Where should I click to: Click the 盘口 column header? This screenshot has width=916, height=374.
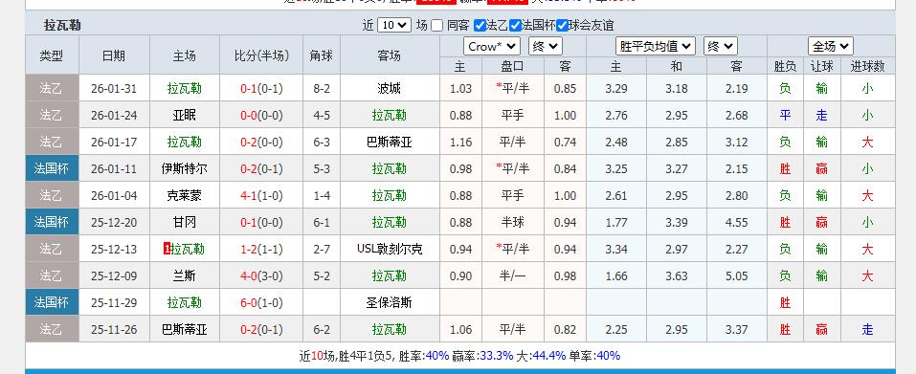tap(512, 67)
